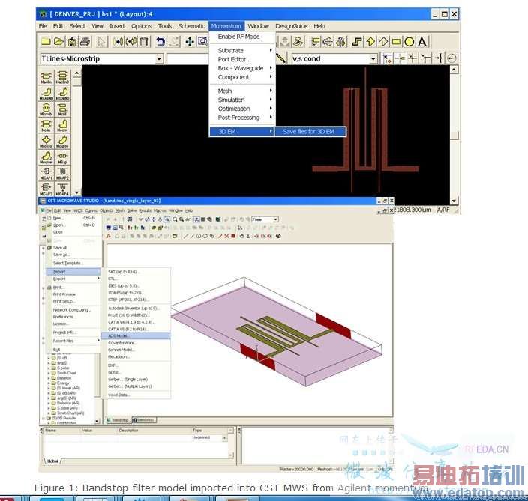The width and height of the screenshot is (528, 501).
Task: Open the Undefined type dropdown in parameter list
Action: pos(224,438)
